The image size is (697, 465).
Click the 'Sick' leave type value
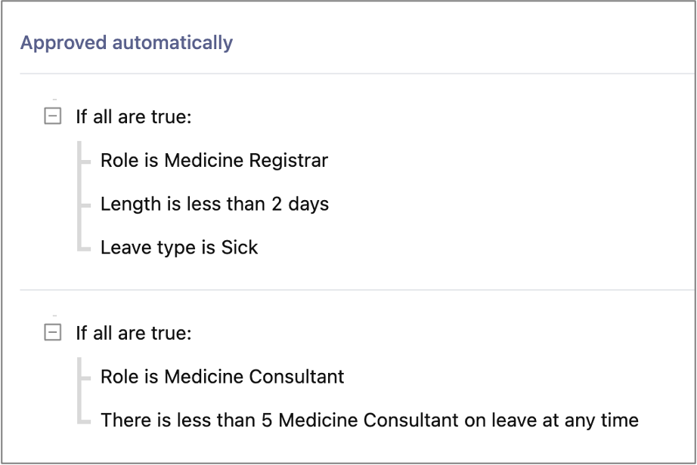240,247
